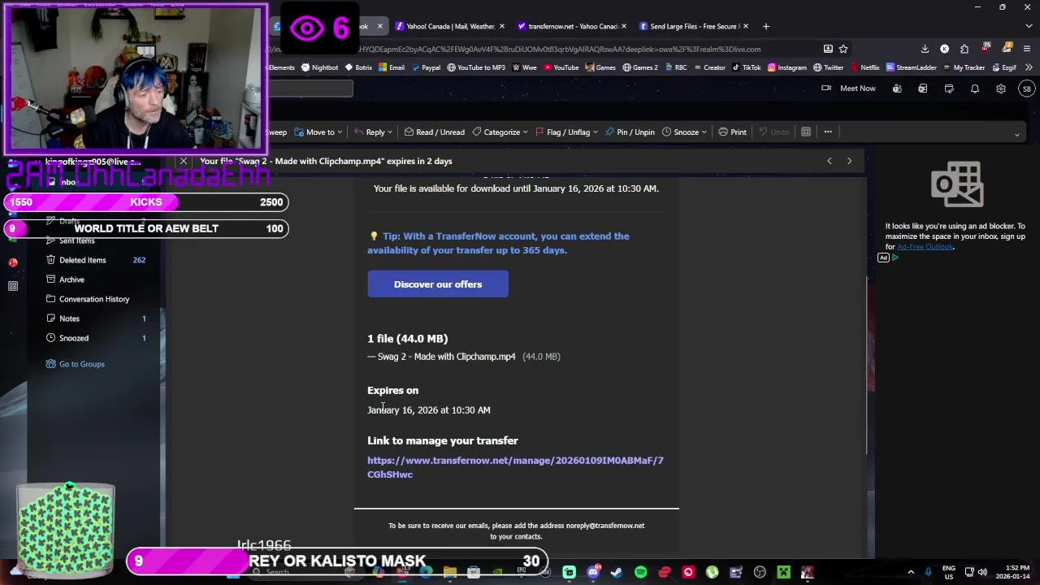Switch to Send Large Files tab

pyautogui.click(x=692, y=26)
